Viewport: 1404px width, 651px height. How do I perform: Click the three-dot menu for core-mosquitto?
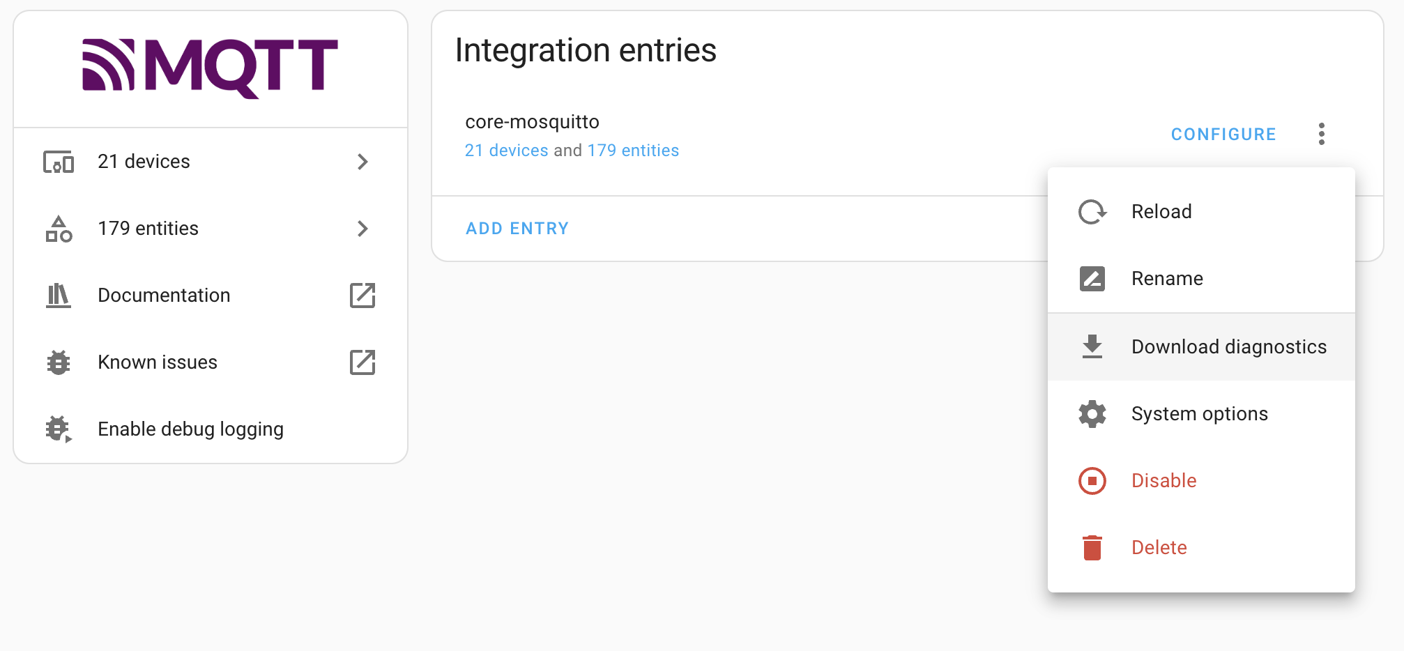(x=1321, y=134)
